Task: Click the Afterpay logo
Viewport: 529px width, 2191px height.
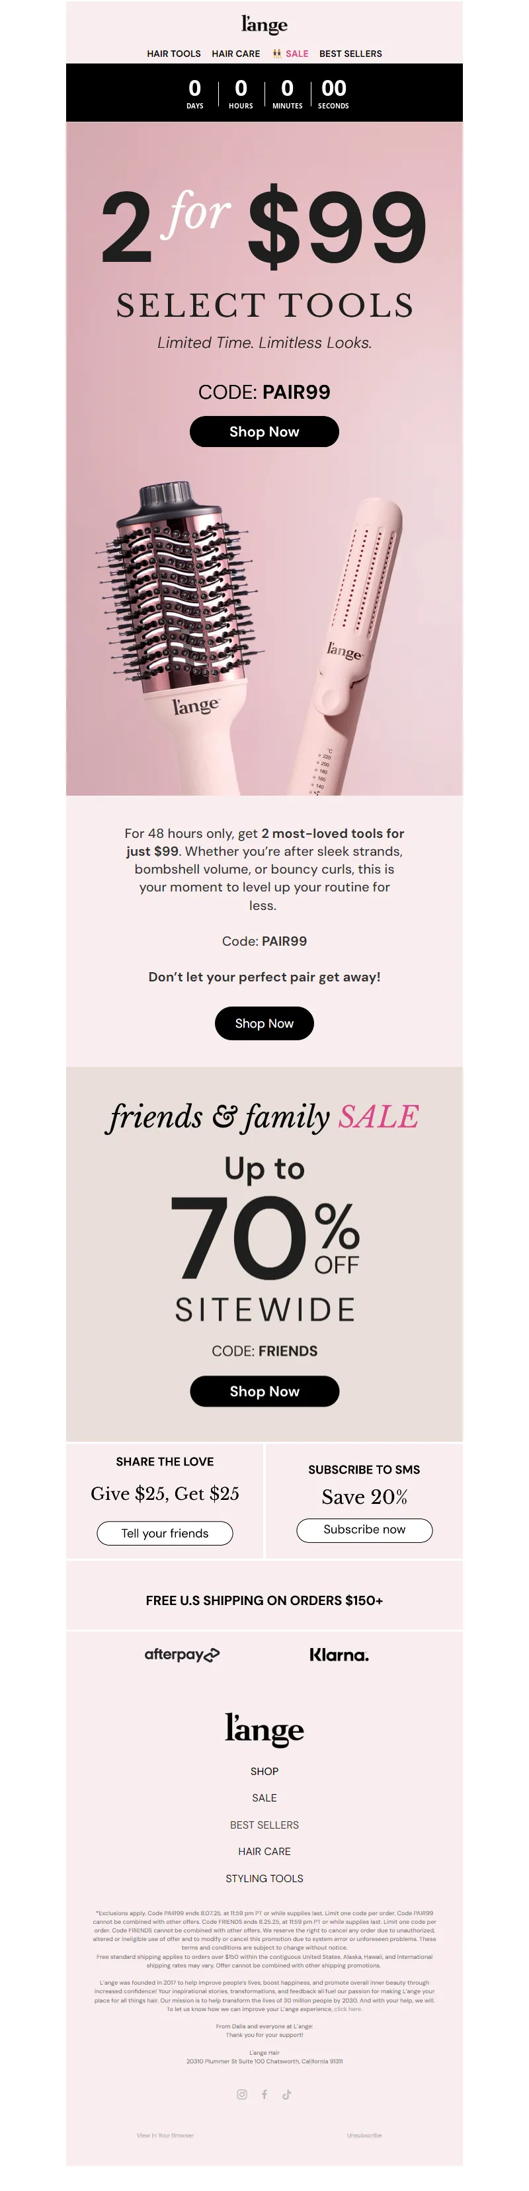Action: (182, 1654)
